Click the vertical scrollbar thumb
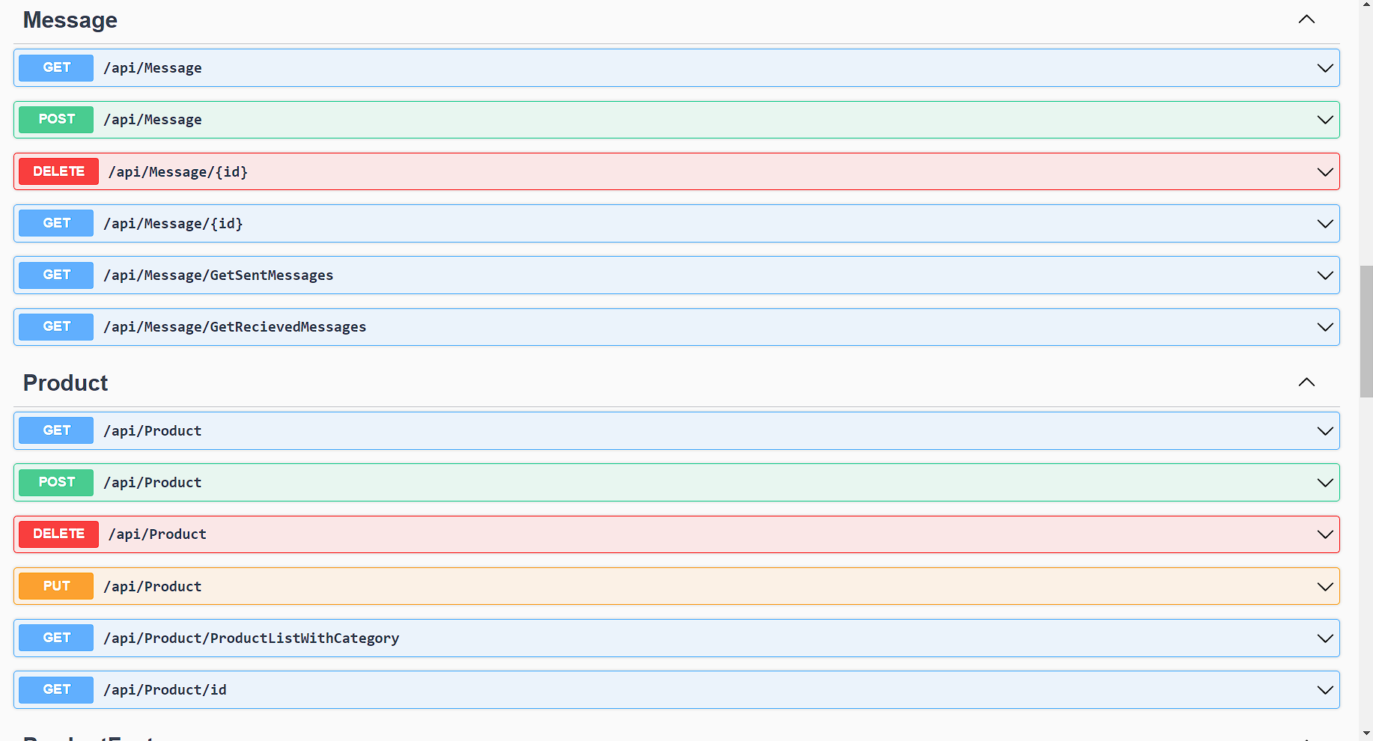The image size is (1373, 741). [x=1366, y=332]
